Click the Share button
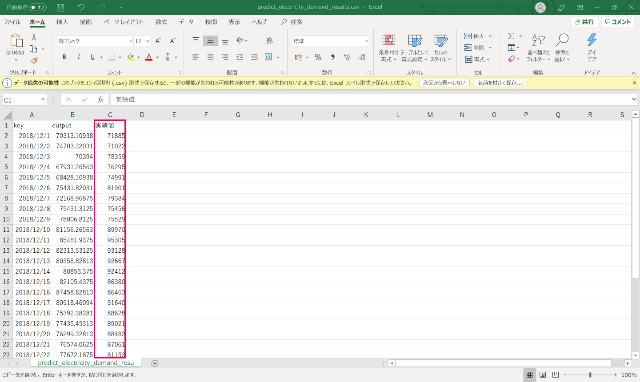Image resolution: width=640 pixels, height=382 pixels. pyautogui.click(x=584, y=22)
